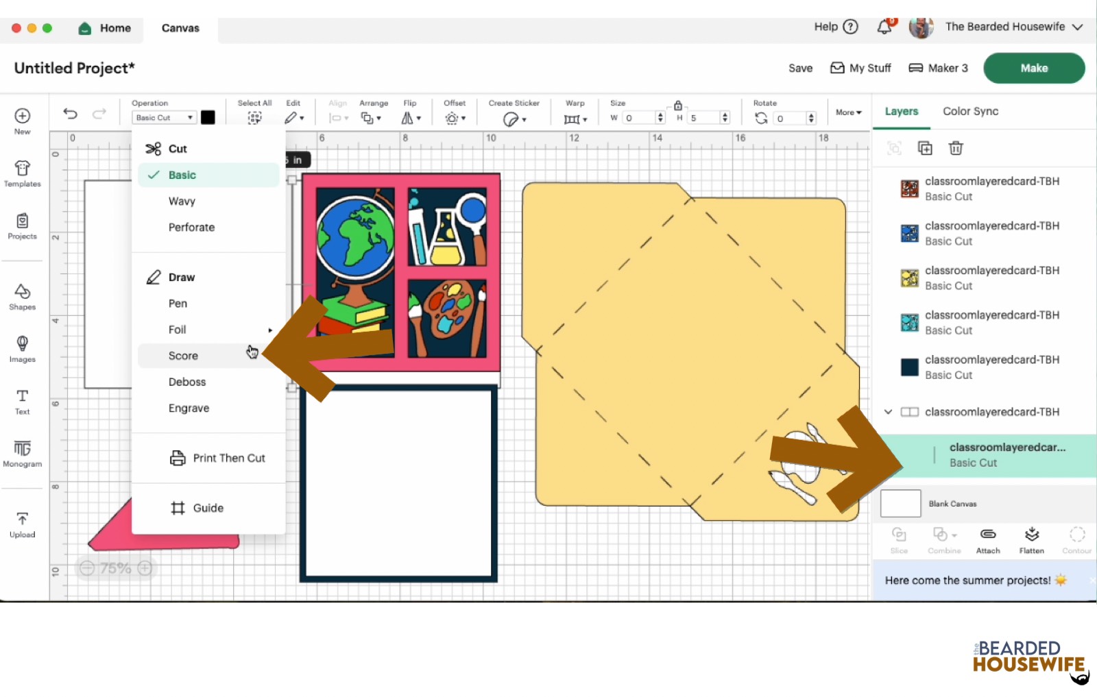Click the duplicate layer icon

(925, 148)
